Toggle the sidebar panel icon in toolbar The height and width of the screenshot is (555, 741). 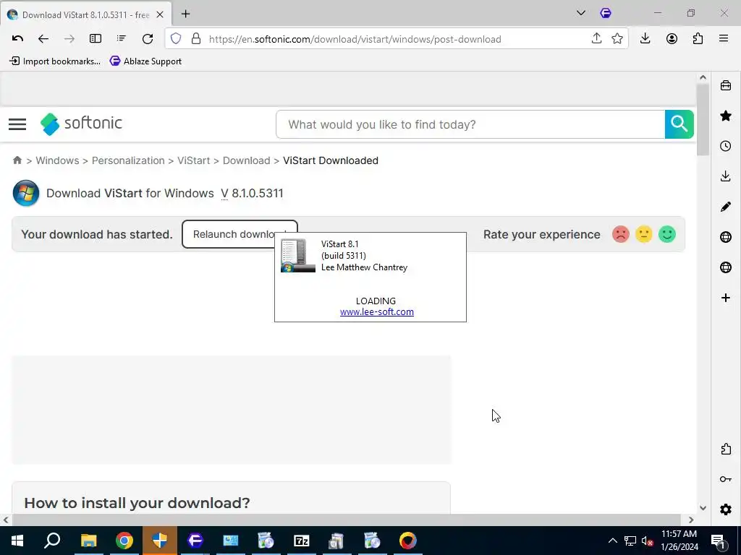[96, 39]
